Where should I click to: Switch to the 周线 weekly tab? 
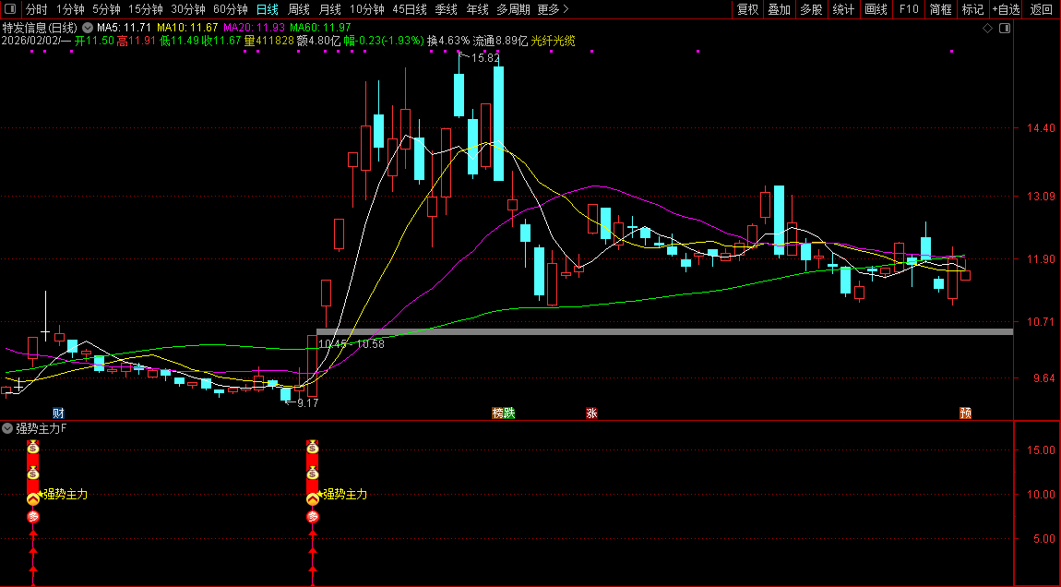(298, 9)
